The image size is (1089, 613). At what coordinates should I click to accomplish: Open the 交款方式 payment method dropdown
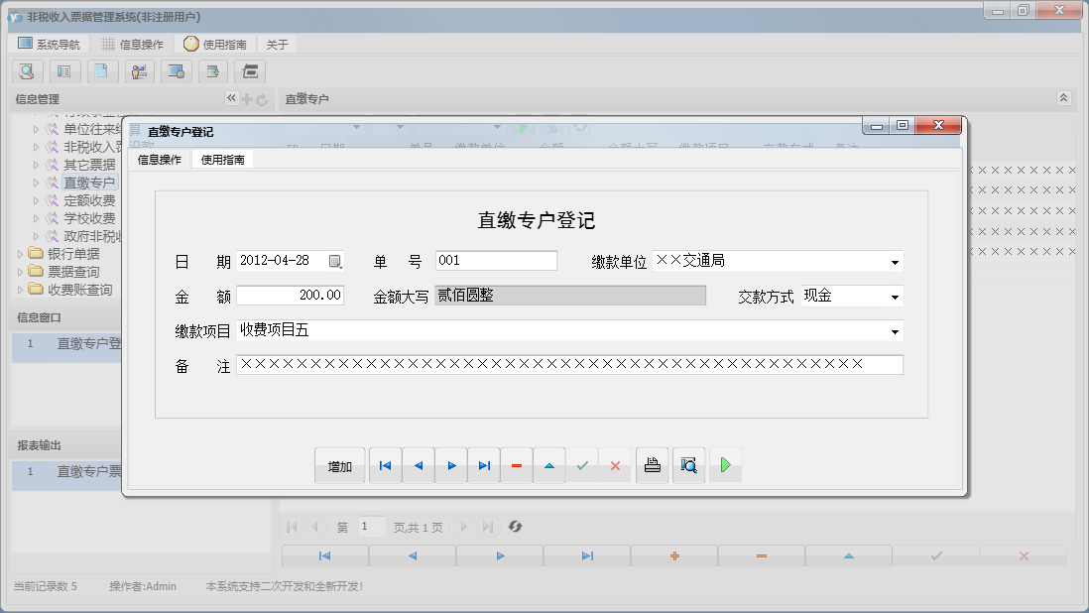coord(895,296)
